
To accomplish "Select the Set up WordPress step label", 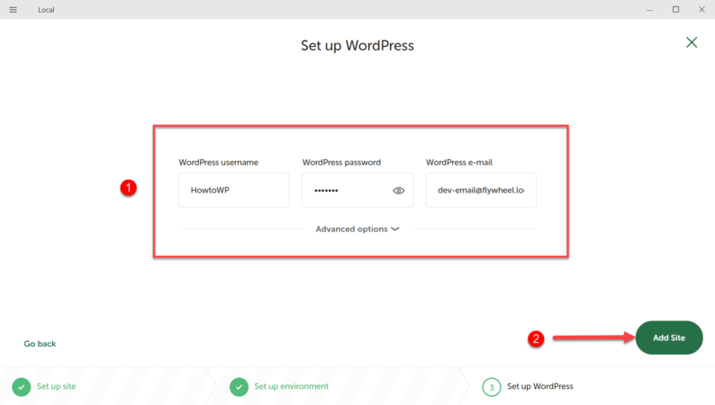I will tap(540, 386).
